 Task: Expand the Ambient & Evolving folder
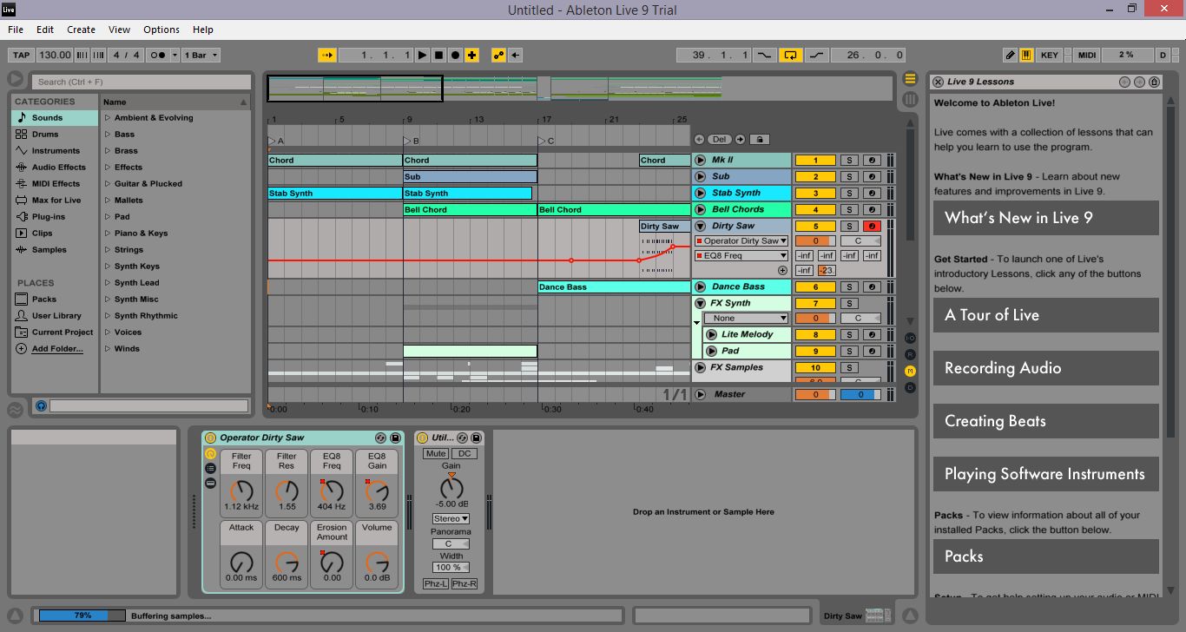108,118
